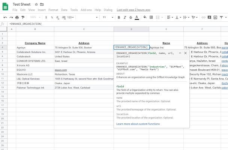Image resolution: width=228 pixels, height=150 pixels.
Task: Open vertical align dropdown
Action: tap(178, 18)
